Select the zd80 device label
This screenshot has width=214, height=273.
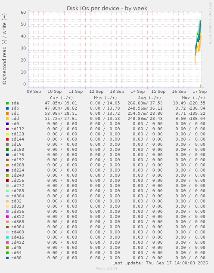tap(16, 258)
